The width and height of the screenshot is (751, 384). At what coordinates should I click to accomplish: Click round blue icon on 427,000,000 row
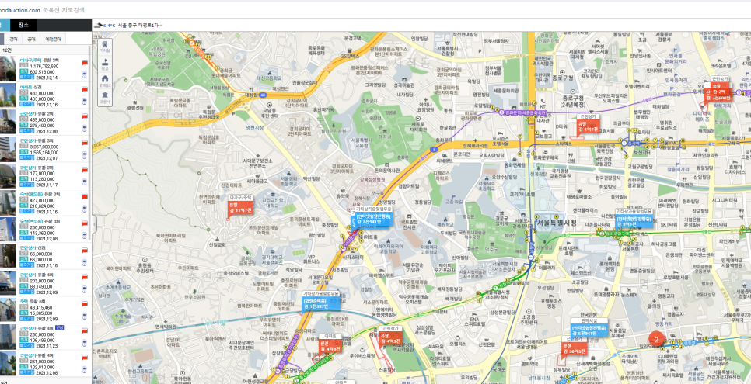(x=84, y=209)
